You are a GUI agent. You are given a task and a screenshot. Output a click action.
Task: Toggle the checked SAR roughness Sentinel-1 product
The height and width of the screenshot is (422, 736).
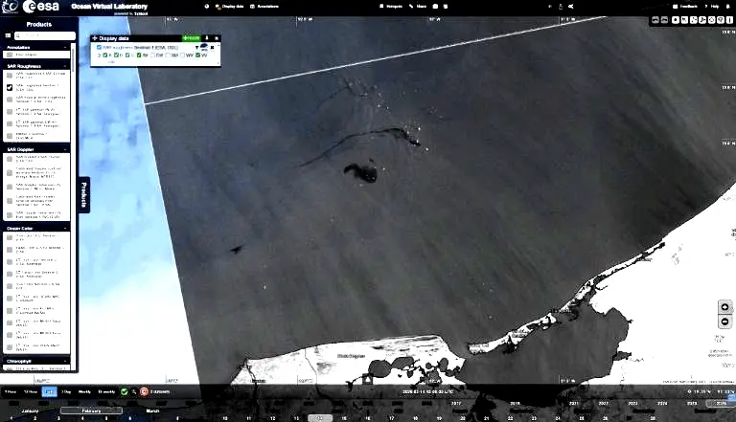[x=10, y=86]
